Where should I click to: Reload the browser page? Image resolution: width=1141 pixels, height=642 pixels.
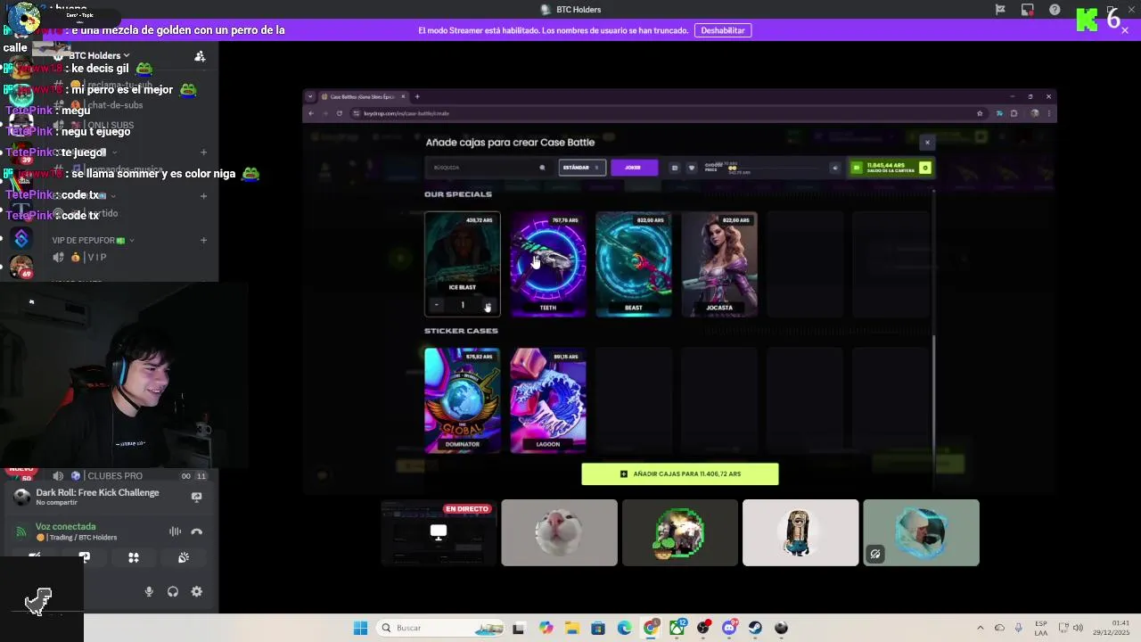coord(339,113)
